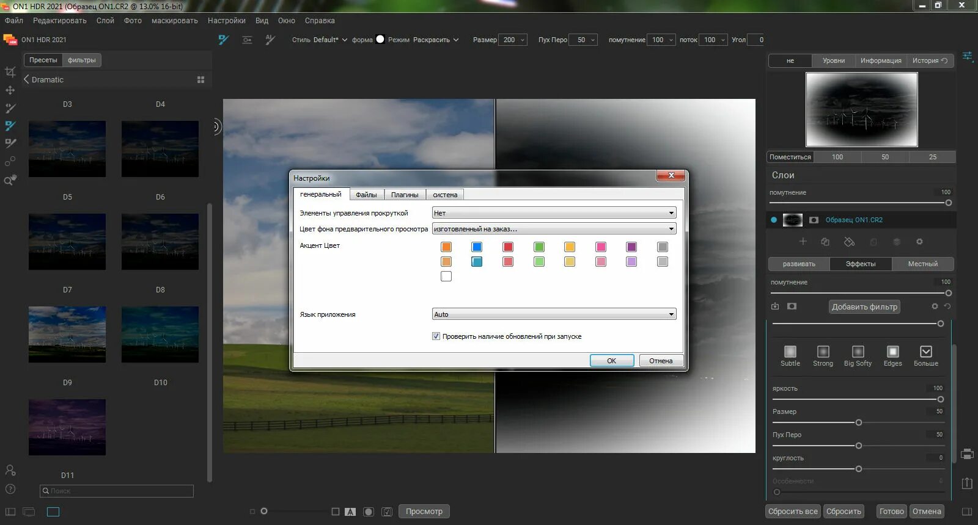Viewport: 978px width, 525px height.
Task: Toggle the show mask circle icon
Action: tap(369, 512)
